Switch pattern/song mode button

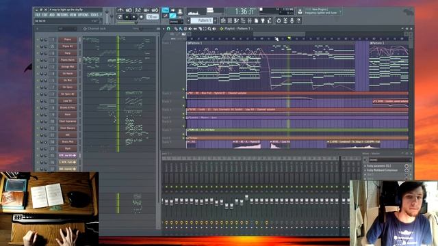(120, 16)
